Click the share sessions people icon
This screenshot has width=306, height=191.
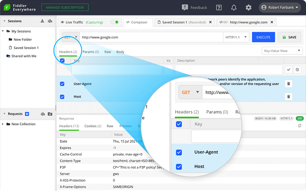click(x=50, y=21)
